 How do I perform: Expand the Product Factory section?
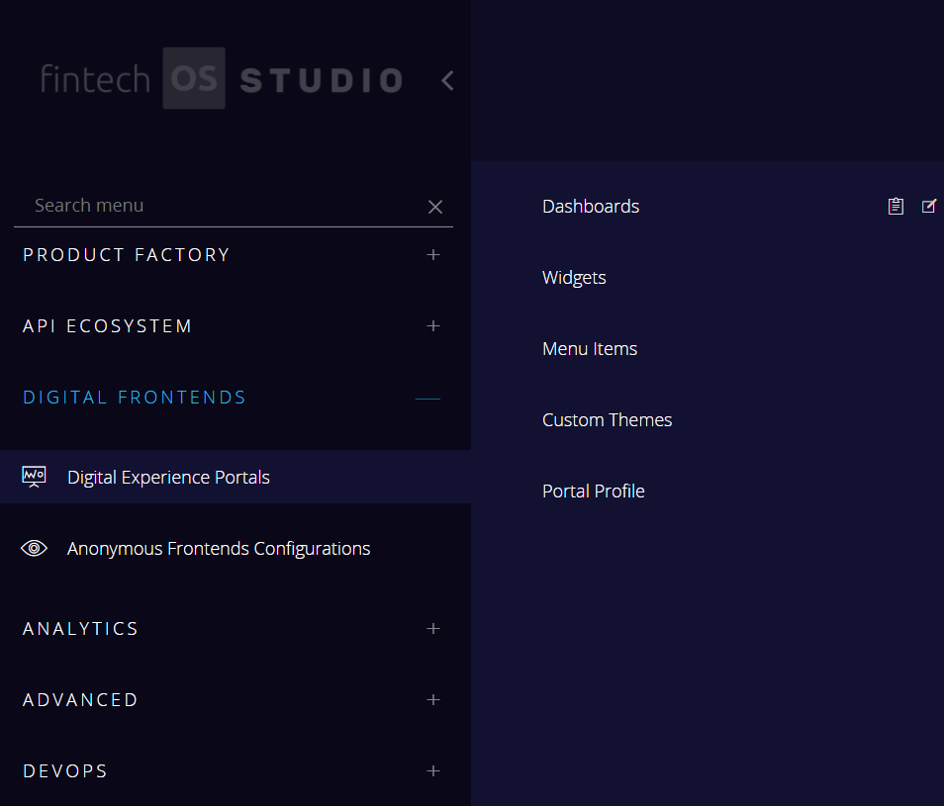click(x=432, y=255)
